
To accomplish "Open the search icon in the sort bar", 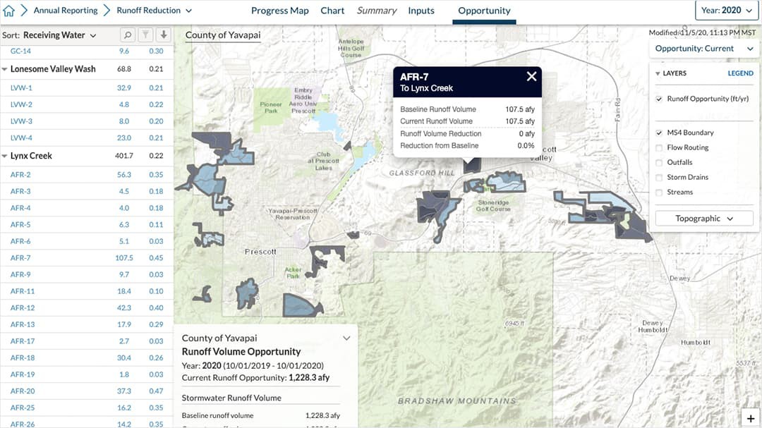I will (x=127, y=35).
